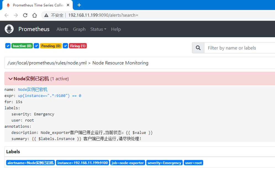
Task: Open the Alerts nav item
Action: pos(62,29)
